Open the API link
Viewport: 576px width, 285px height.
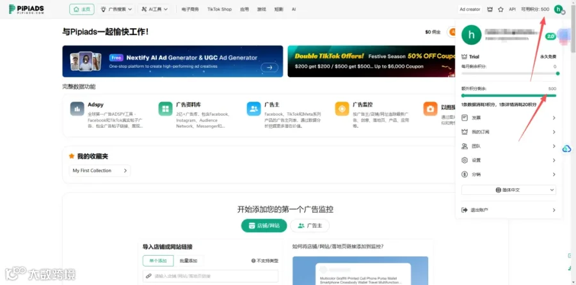click(x=512, y=9)
